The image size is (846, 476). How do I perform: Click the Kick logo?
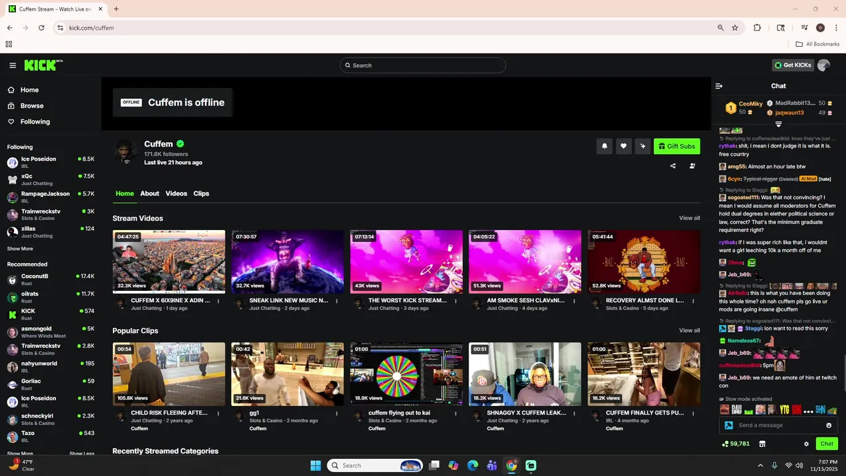(x=43, y=65)
